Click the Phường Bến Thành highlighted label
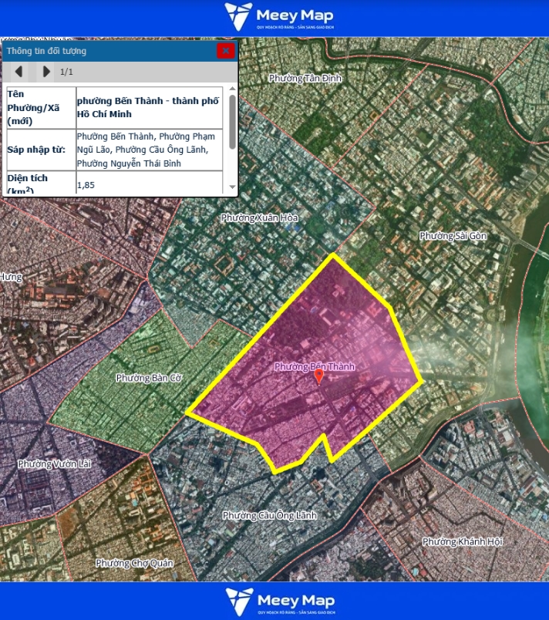549x620 pixels. (315, 366)
